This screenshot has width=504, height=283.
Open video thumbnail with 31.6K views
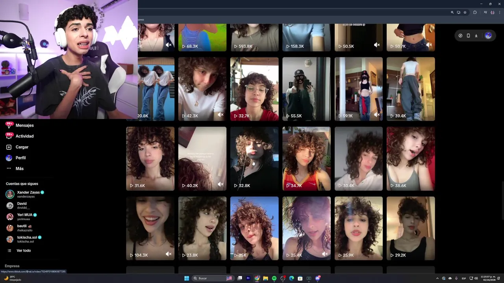click(x=150, y=158)
